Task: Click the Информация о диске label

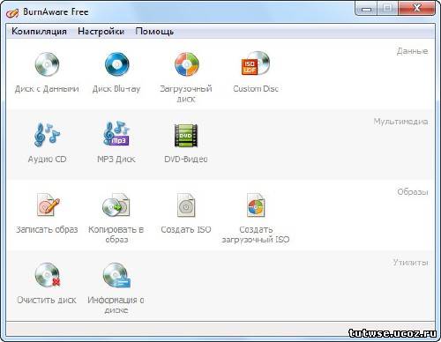Action: [116, 305]
